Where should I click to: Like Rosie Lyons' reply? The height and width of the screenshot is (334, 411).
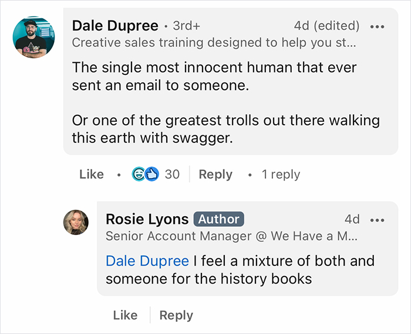[125, 315]
